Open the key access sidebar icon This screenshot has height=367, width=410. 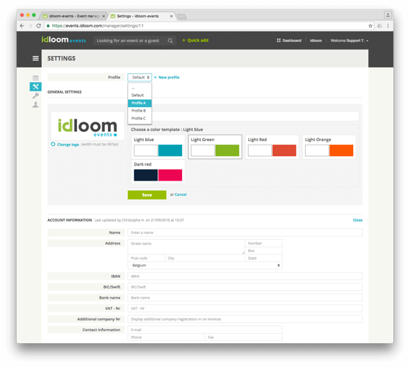[35, 96]
